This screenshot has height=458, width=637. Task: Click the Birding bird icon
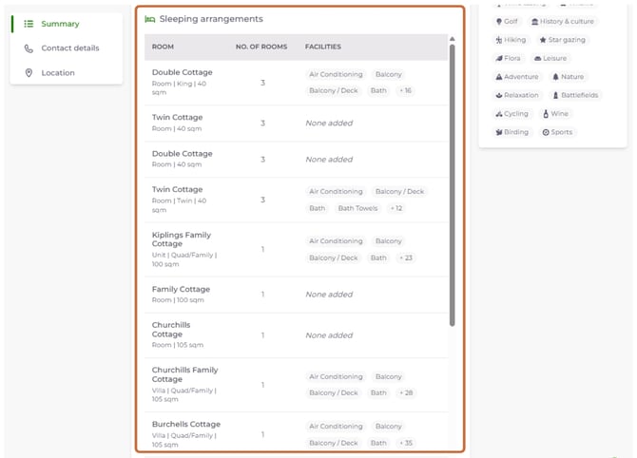499,132
